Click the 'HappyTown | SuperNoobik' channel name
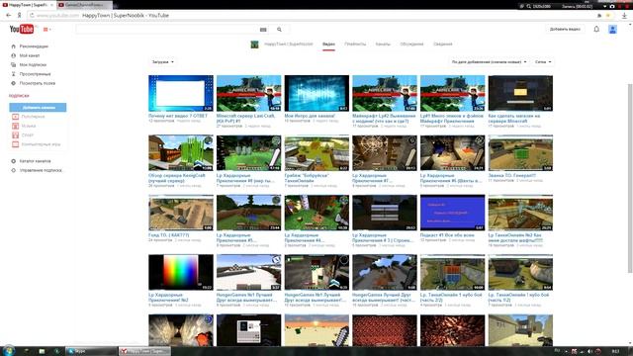633x356 pixels. pos(288,44)
